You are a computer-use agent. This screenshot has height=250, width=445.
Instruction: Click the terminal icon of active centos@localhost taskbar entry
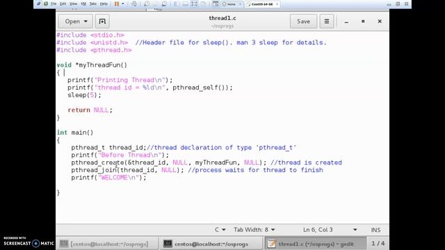(168, 244)
